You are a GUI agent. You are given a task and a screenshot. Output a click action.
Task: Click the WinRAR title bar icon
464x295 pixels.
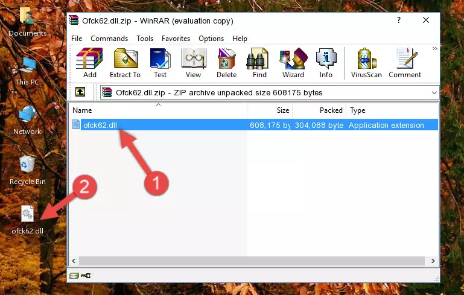coord(74,21)
